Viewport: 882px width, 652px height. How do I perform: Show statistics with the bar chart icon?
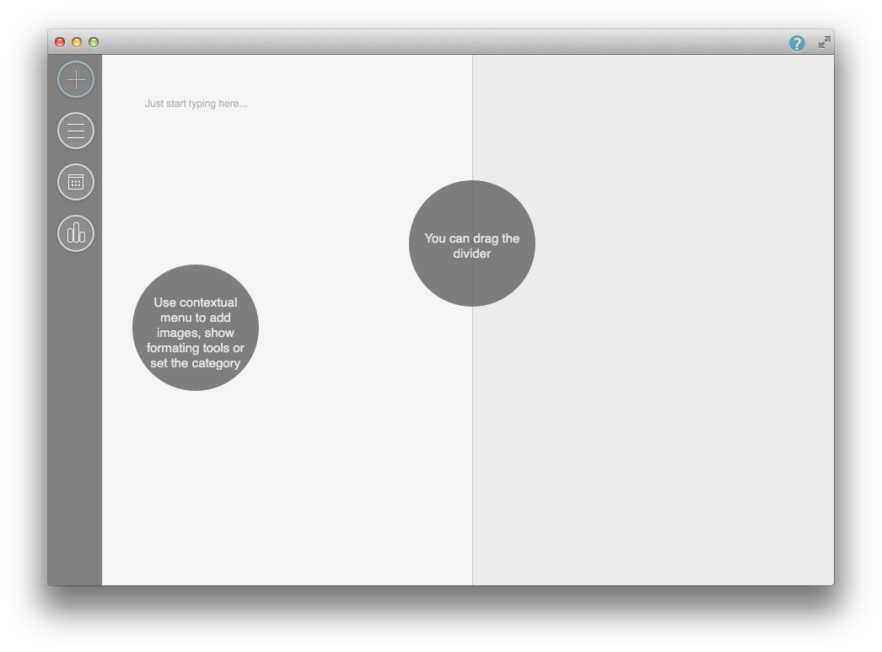[76, 233]
